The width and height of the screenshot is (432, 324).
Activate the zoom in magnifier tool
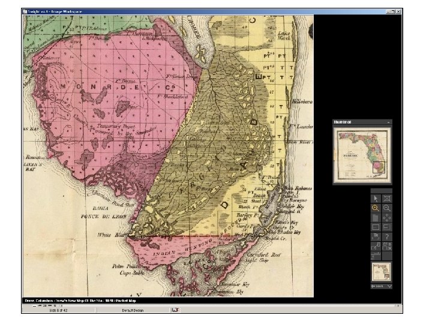pos(376,208)
